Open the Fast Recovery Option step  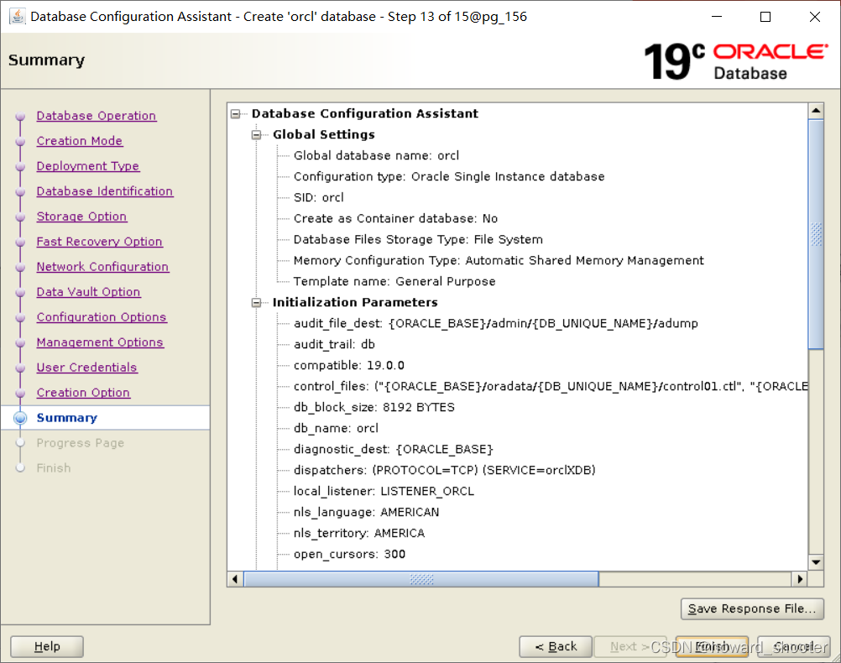(99, 242)
